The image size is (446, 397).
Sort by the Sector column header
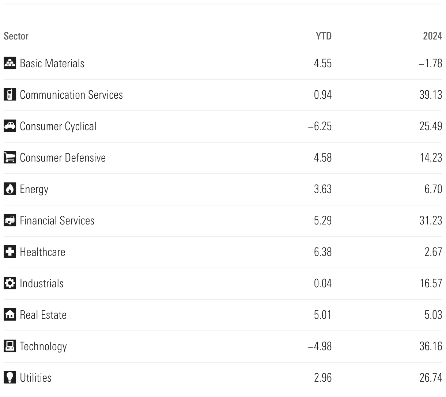tap(16, 36)
